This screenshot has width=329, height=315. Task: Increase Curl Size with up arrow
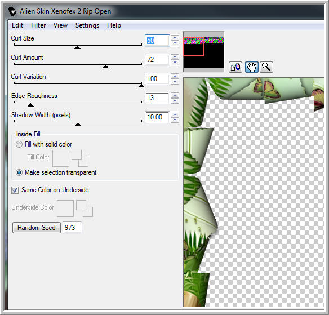click(175, 38)
